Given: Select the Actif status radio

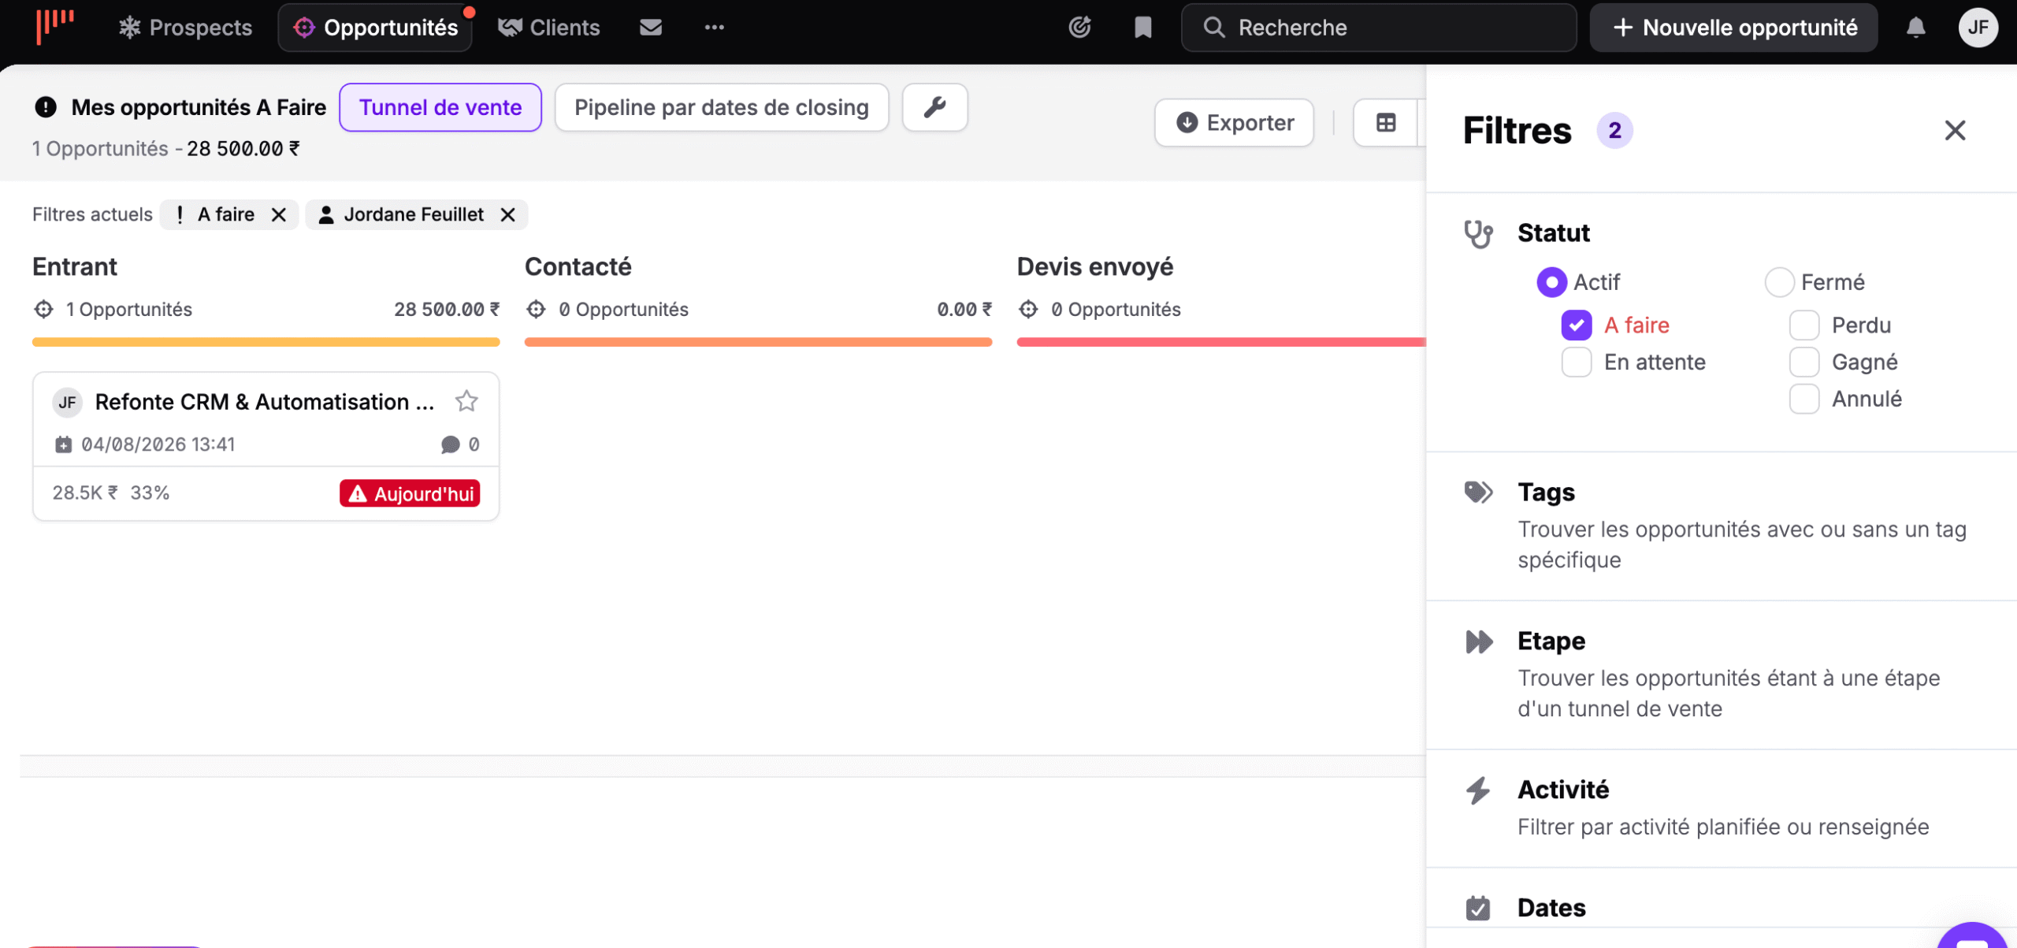Looking at the screenshot, I should (1551, 282).
